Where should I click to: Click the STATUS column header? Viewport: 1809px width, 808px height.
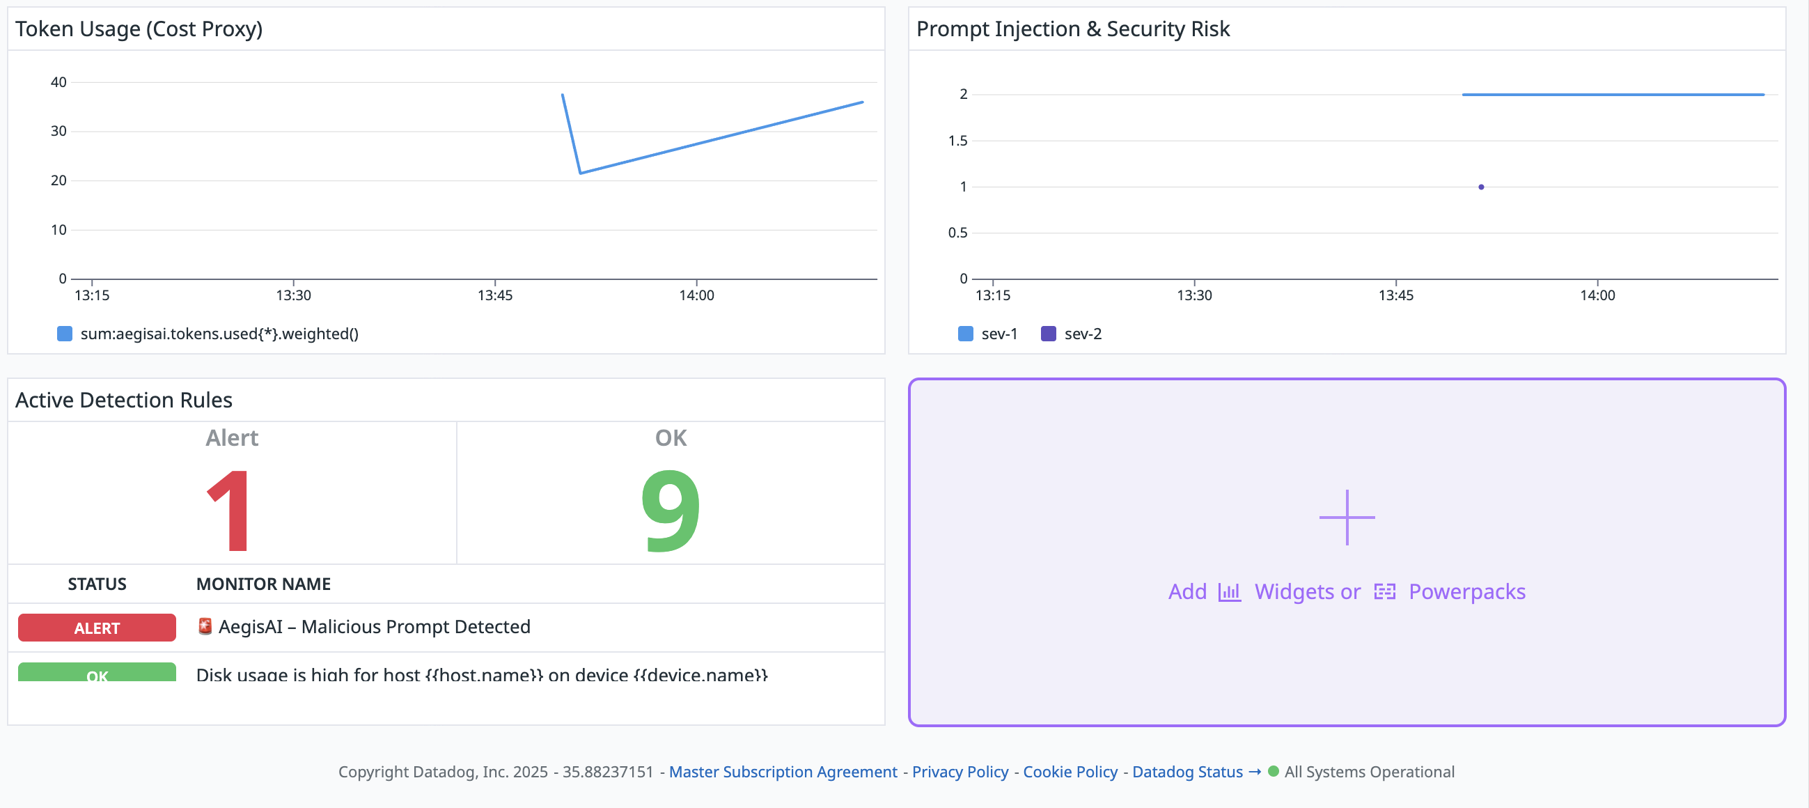[97, 584]
